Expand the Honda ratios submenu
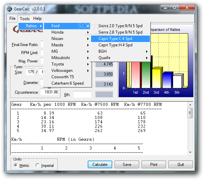The image size is (204, 180). [x=67, y=32]
